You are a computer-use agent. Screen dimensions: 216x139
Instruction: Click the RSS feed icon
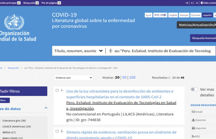point(193,137)
